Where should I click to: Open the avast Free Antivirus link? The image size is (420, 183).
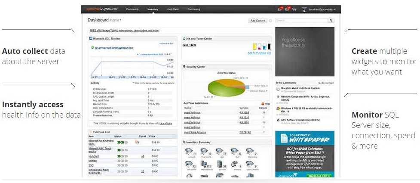coord(195,133)
